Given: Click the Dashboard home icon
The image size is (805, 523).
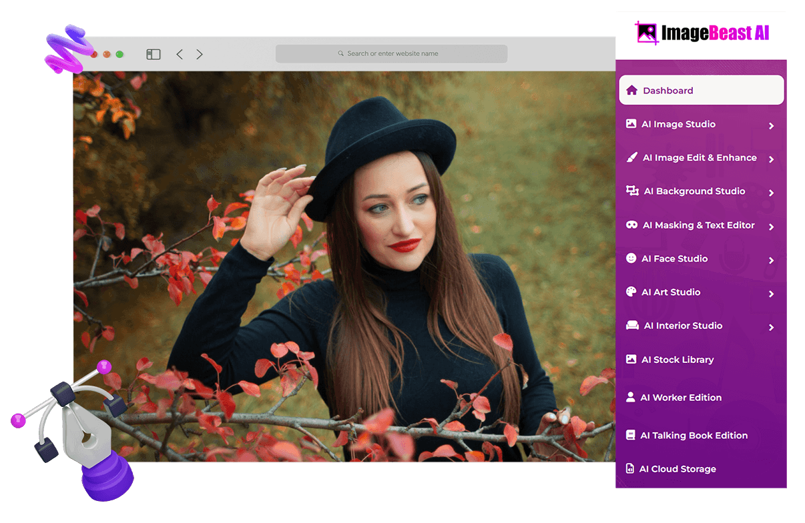Looking at the screenshot, I should coord(631,90).
